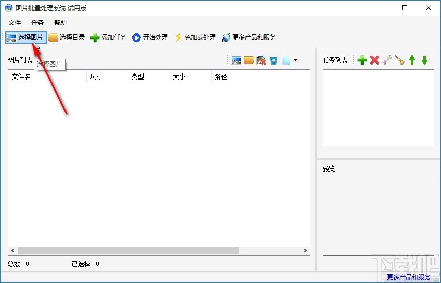Click the blue trash bin icon to clear the list

pyautogui.click(x=274, y=60)
